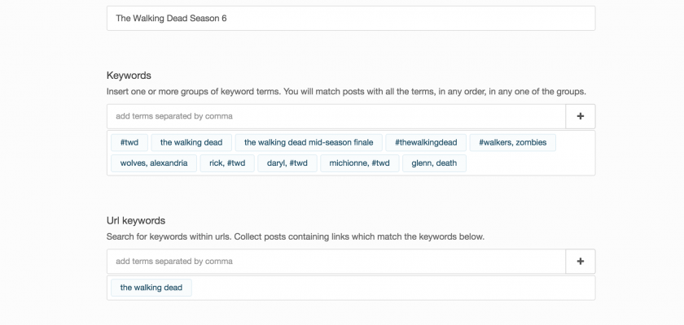The image size is (684, 325).
Task: Click 'the walking dead' tag under Url keywords
Action: click(x=151, y=288)
